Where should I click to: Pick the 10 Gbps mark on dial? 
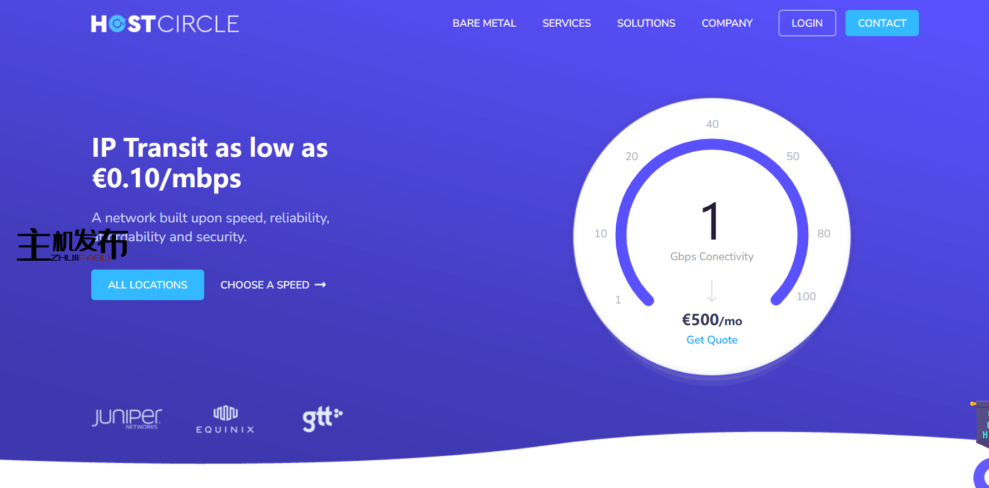[601, 233]
